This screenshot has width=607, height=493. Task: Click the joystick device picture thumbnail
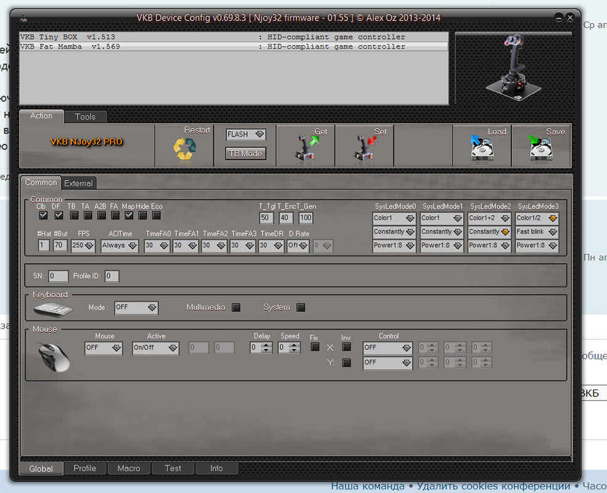pos(513,68)
